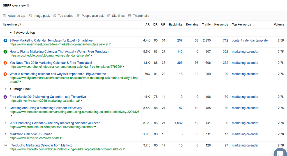Screen dimensions: 287x156
Task: Click the Keywords column header
Action: coord(221,25)
